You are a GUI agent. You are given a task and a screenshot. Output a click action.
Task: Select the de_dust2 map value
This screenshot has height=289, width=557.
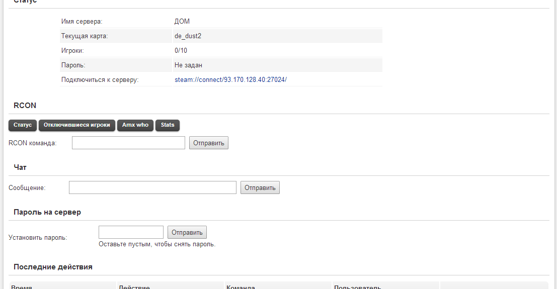pyautogui.click(x=188, y=36)
